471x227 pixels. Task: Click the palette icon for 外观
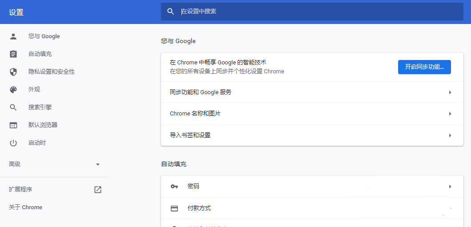point(13,90)
